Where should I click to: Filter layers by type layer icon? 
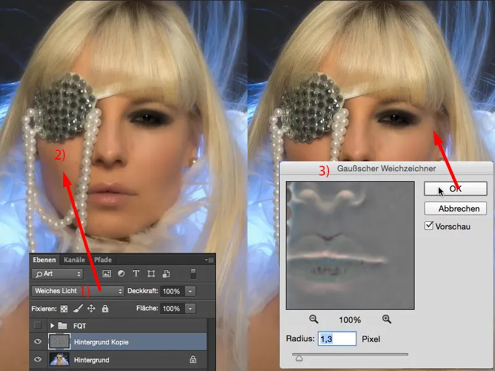(x=136, y=273)
